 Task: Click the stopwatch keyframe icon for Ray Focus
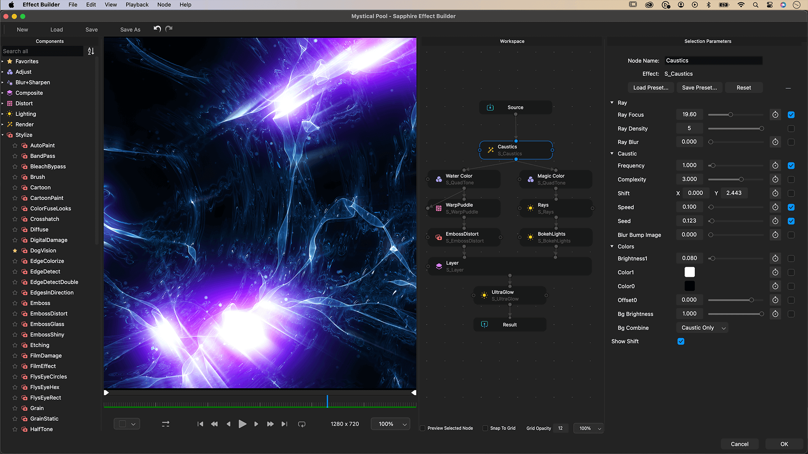pyautogui.click(x=775, y=114)
